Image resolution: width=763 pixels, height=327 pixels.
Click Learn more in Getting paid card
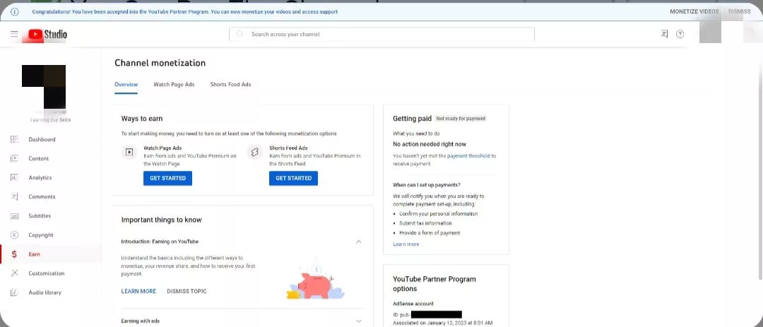(x=406, y=244)
